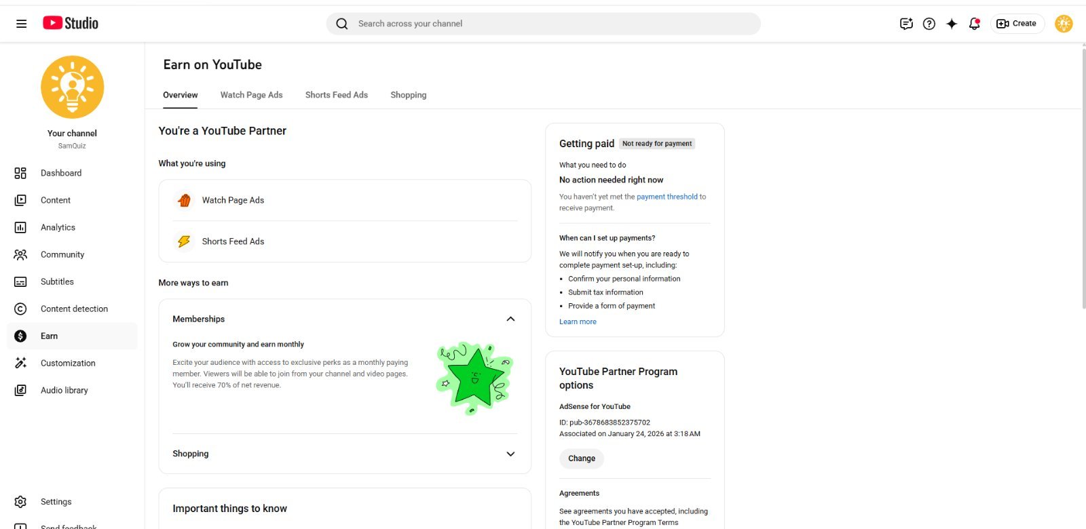Open Analytics from the sidebar

click(72, 227)
